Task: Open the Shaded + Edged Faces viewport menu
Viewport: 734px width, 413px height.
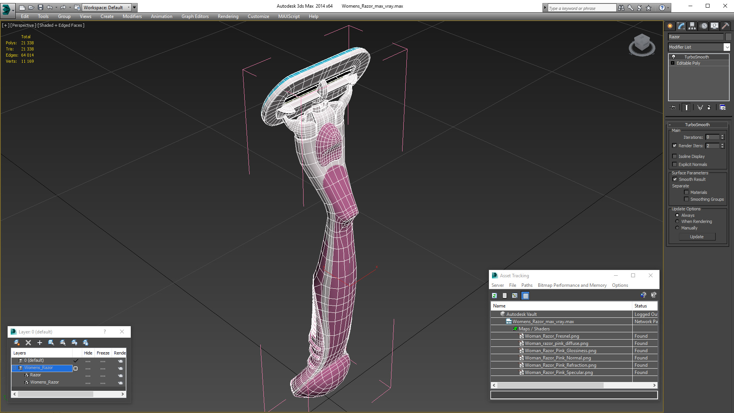Action: pyautogui.click(x=61, y=25)
